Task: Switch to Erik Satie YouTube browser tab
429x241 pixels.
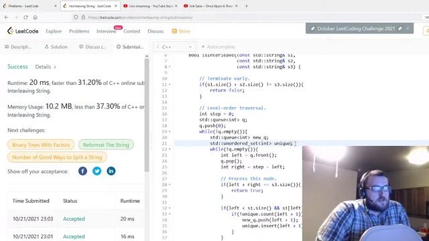Action: pos(210,6)
